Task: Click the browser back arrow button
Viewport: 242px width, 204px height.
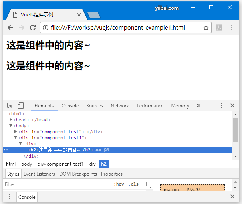Action: pyautogui.click(x=10, y=28)
